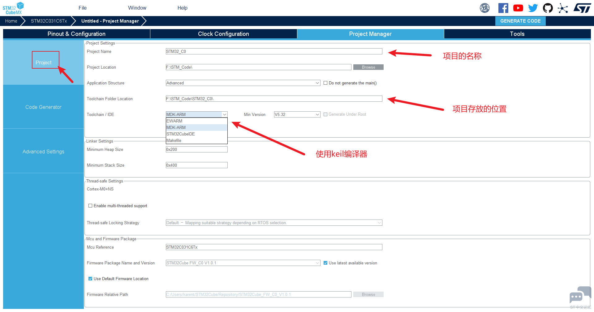Viewport: 594px width, 312px height.
Task: Open the Min Version dropdown
Action: [297, 114]
